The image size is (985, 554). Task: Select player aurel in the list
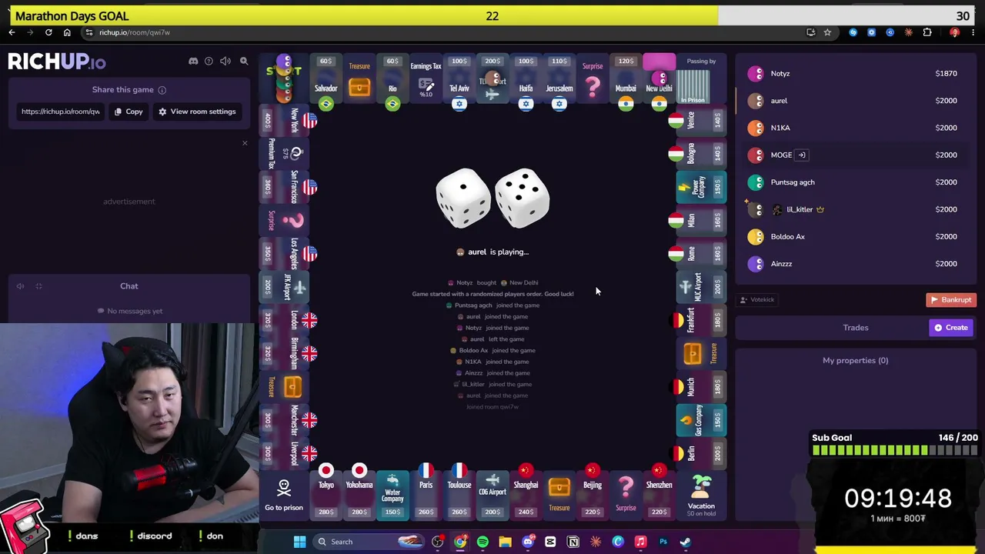tap(854, 101)
